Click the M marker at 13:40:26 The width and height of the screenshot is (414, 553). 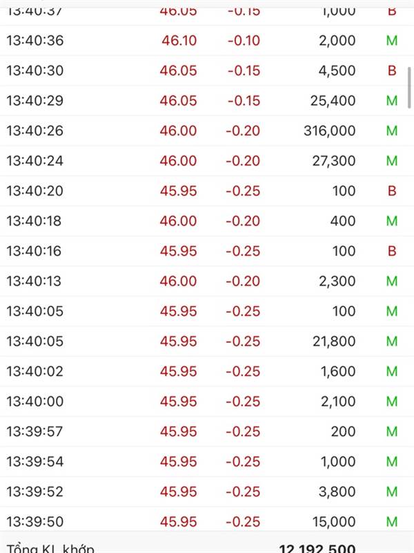(x=392, y=131)
